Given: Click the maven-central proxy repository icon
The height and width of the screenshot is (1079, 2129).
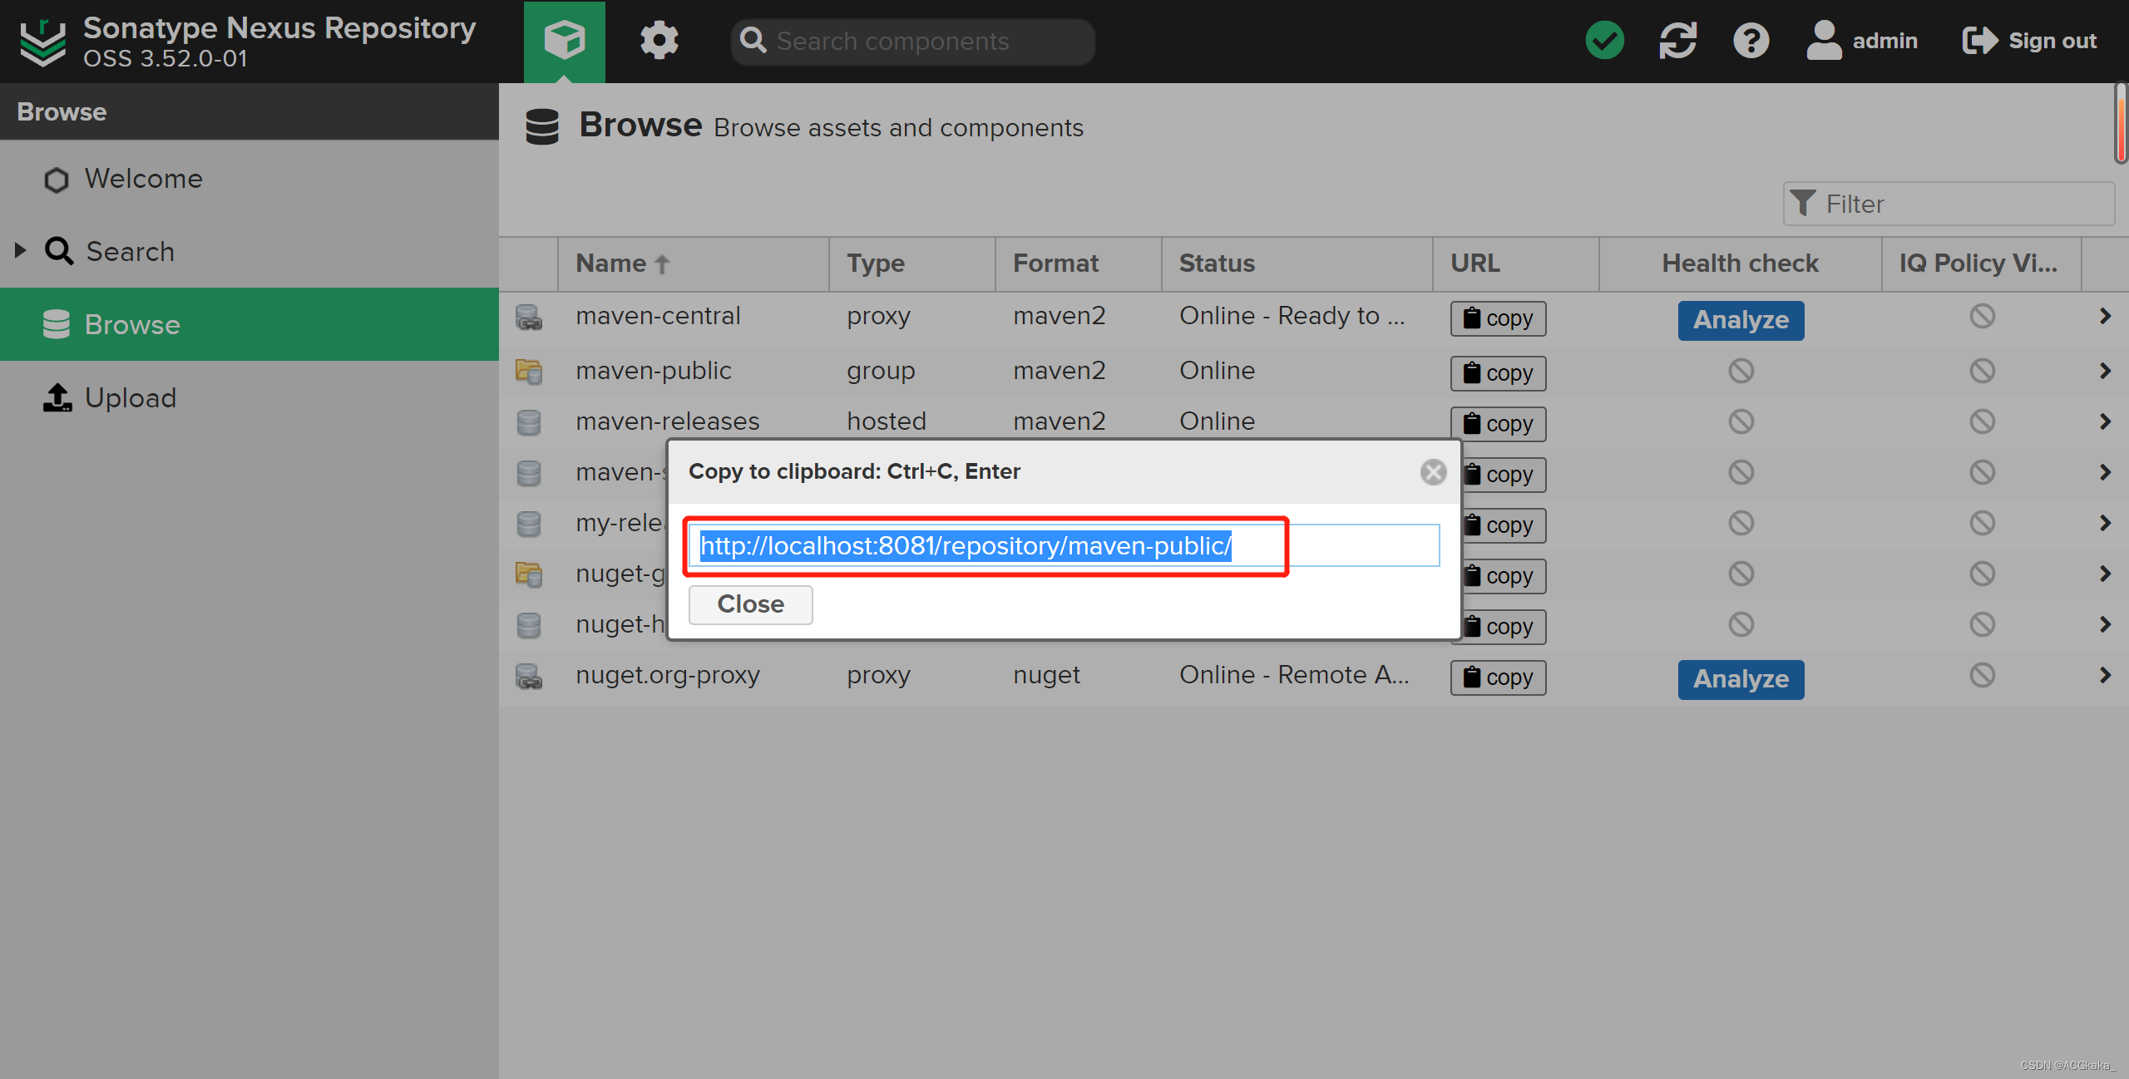Looking at the screenshot, I should [529, 317].
